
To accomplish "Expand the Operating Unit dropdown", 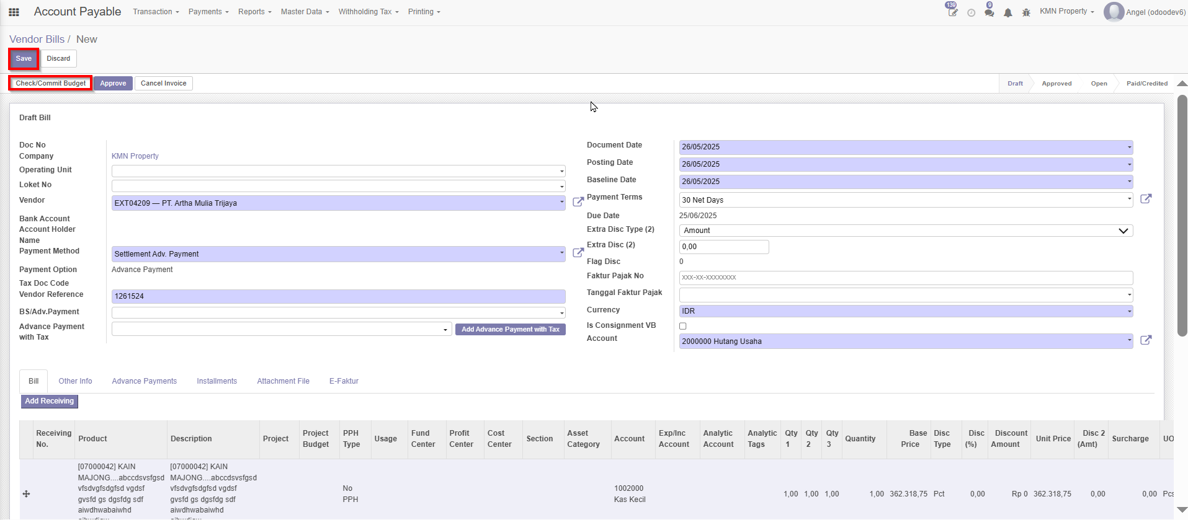I will click(339, 171).
